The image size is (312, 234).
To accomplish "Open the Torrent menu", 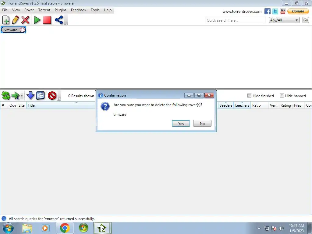I will [x=44, y=10].
